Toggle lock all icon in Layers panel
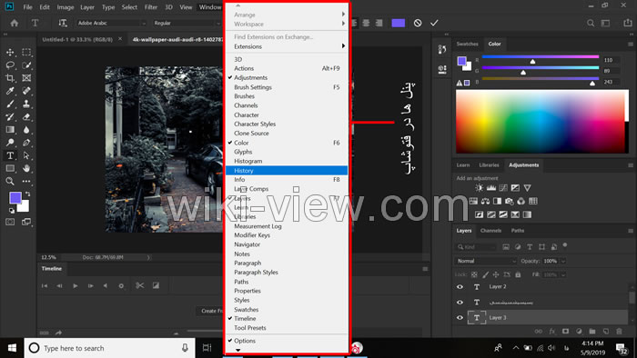Image resolution: width=637 pixels, height=358 pixels. click(518, 274)
